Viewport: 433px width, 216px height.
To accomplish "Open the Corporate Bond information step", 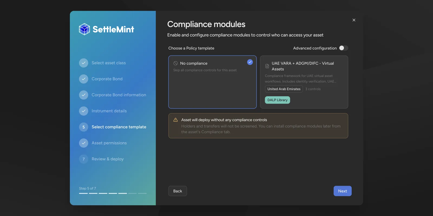I will coord(119,95).
